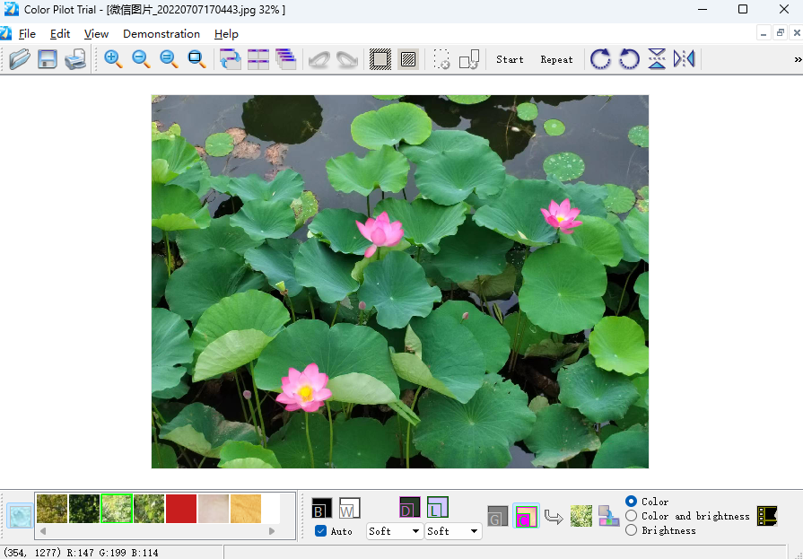The height and width of the screenshot is (559, 803).
Task: Pick the olive-yellow foliage swatch
Action: click(52, 508)
